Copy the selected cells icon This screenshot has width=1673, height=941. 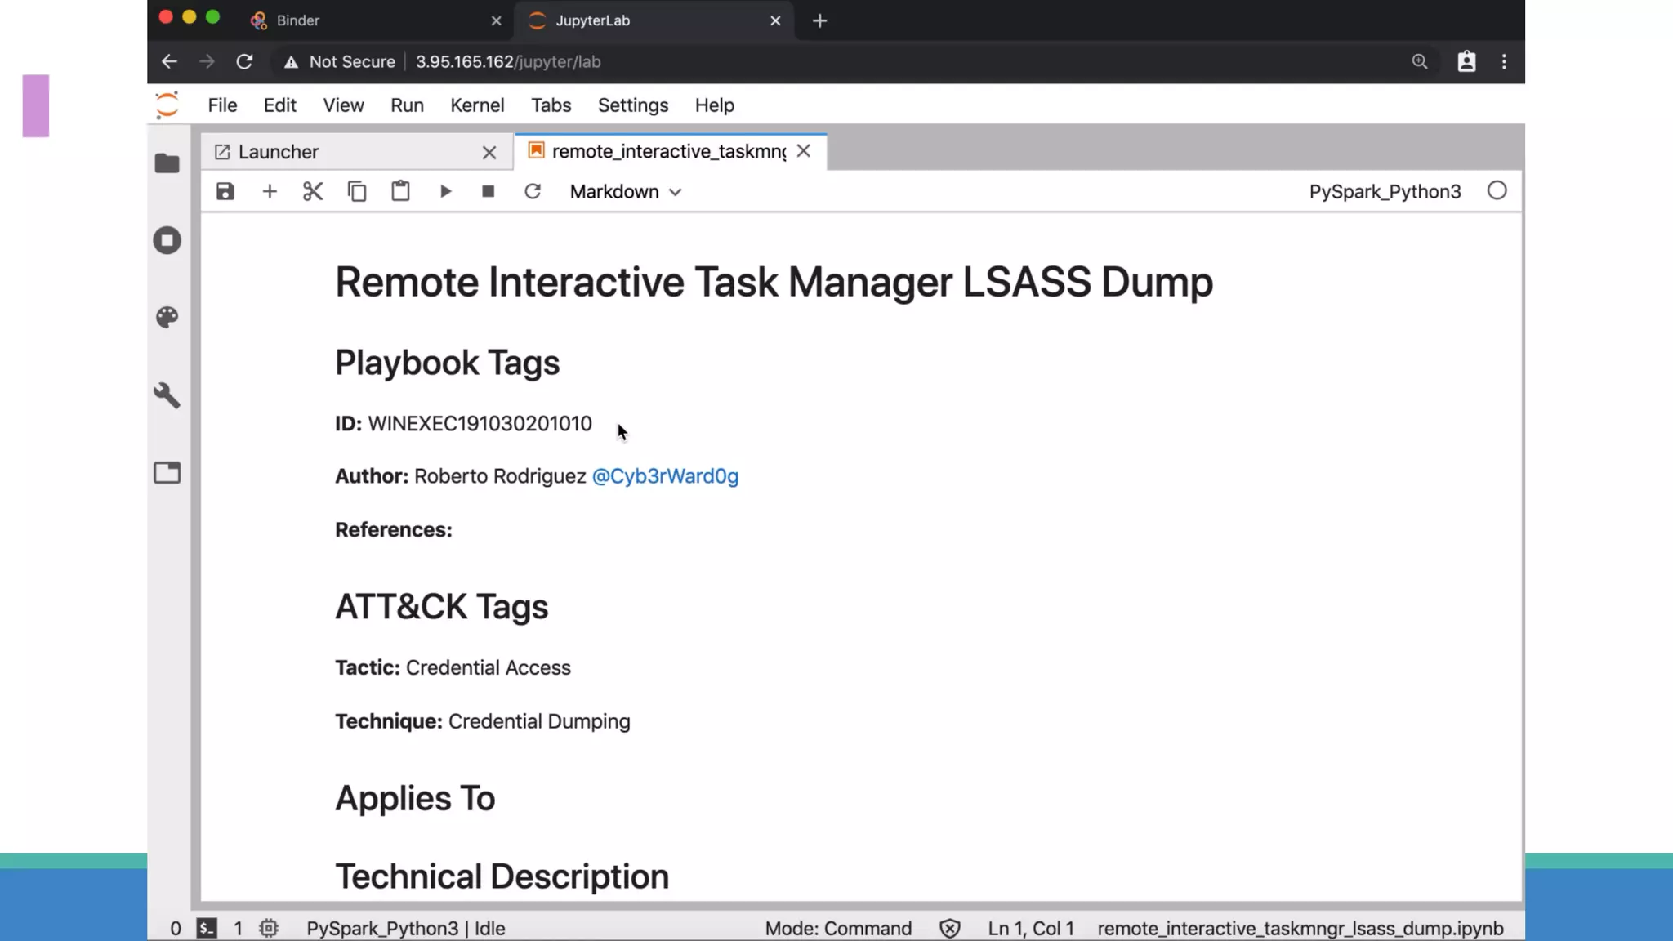pos(357,191)
